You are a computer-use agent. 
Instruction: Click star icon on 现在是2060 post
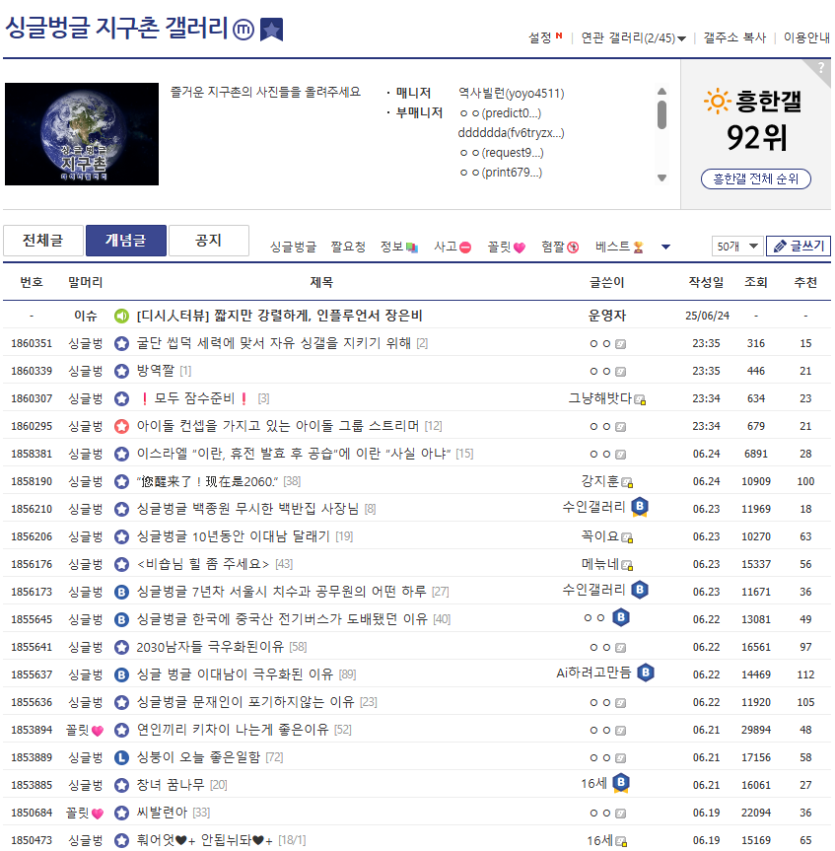pos(121,481)
